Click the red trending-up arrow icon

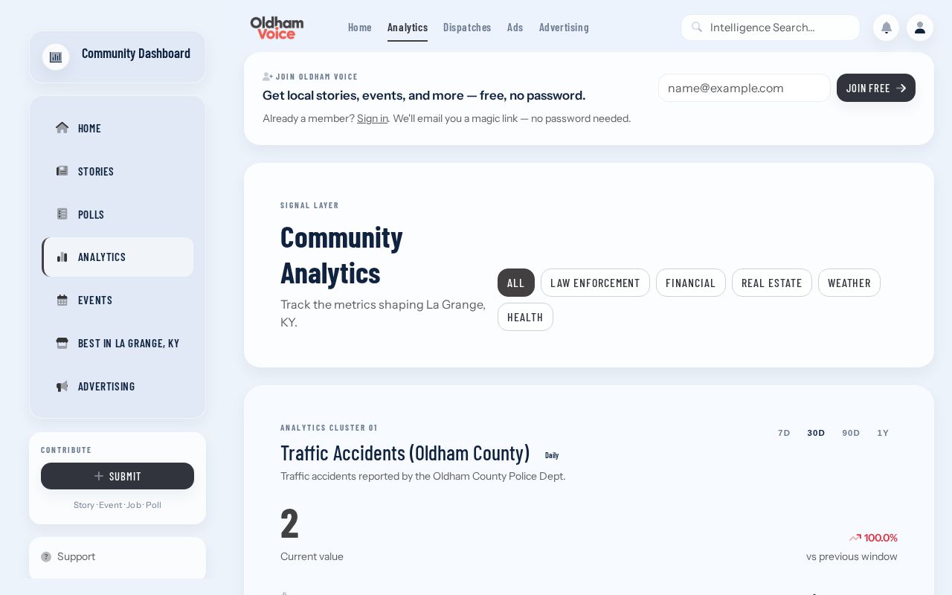(x=855, y=538)
